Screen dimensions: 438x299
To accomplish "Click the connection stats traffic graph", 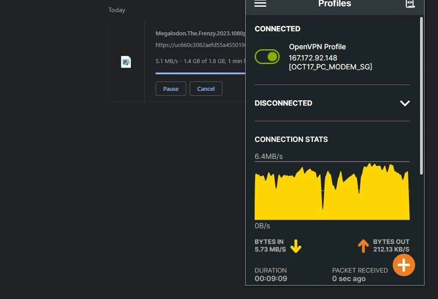I will [x=332, y=191].
